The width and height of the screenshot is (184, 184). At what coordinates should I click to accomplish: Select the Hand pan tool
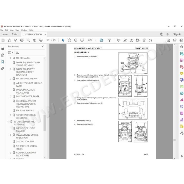69,40
